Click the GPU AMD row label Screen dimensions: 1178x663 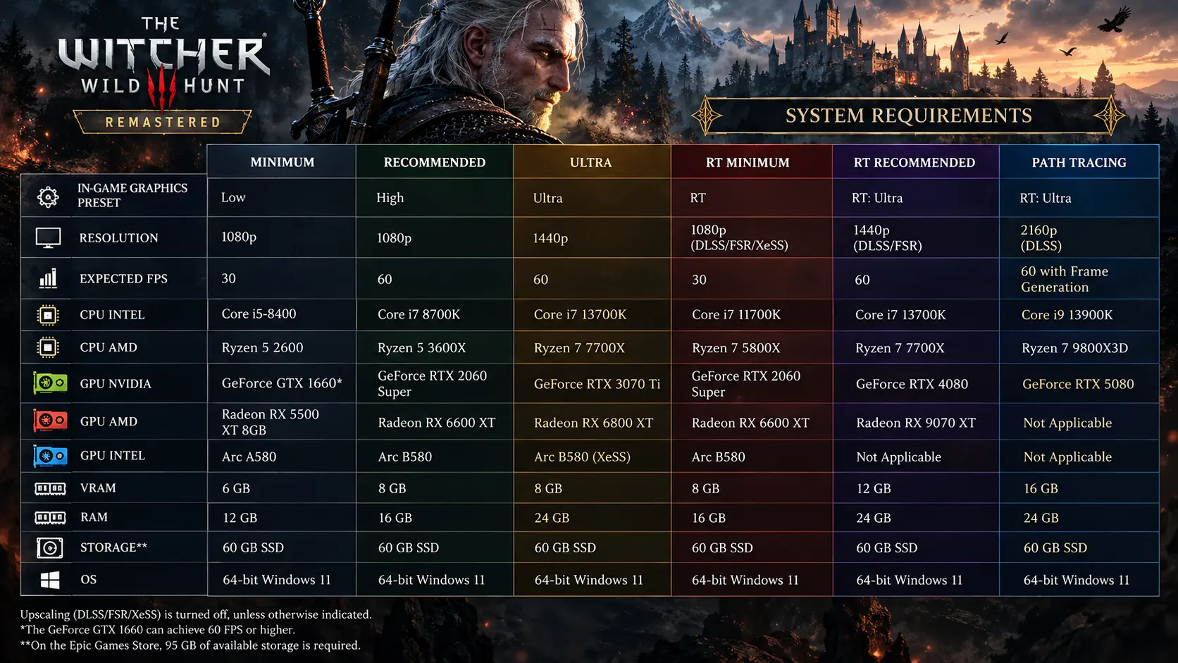[x=108, y=421]
